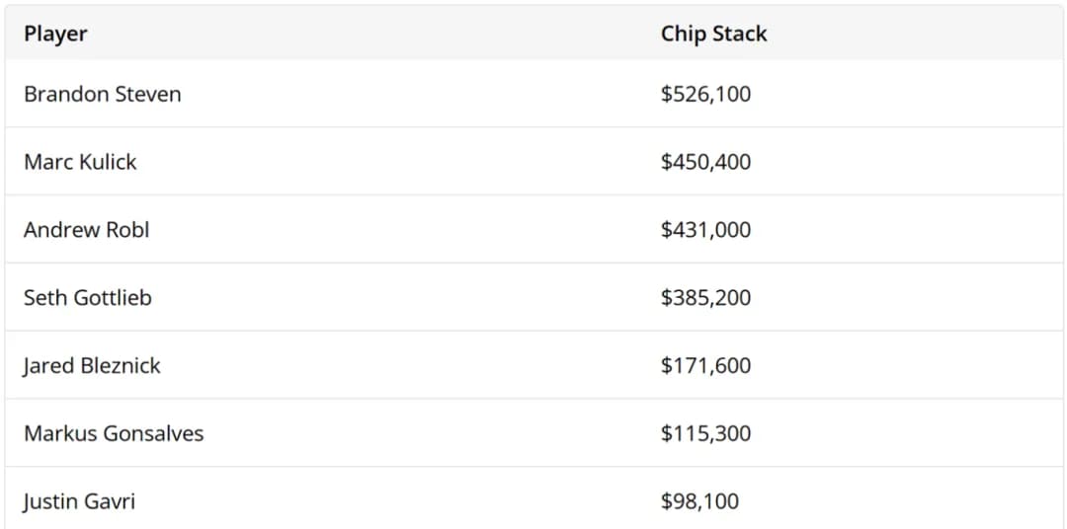Select the Brandon Steven name cell
The width and height of the screenshot is (1067, 529).
click(102, 94)
